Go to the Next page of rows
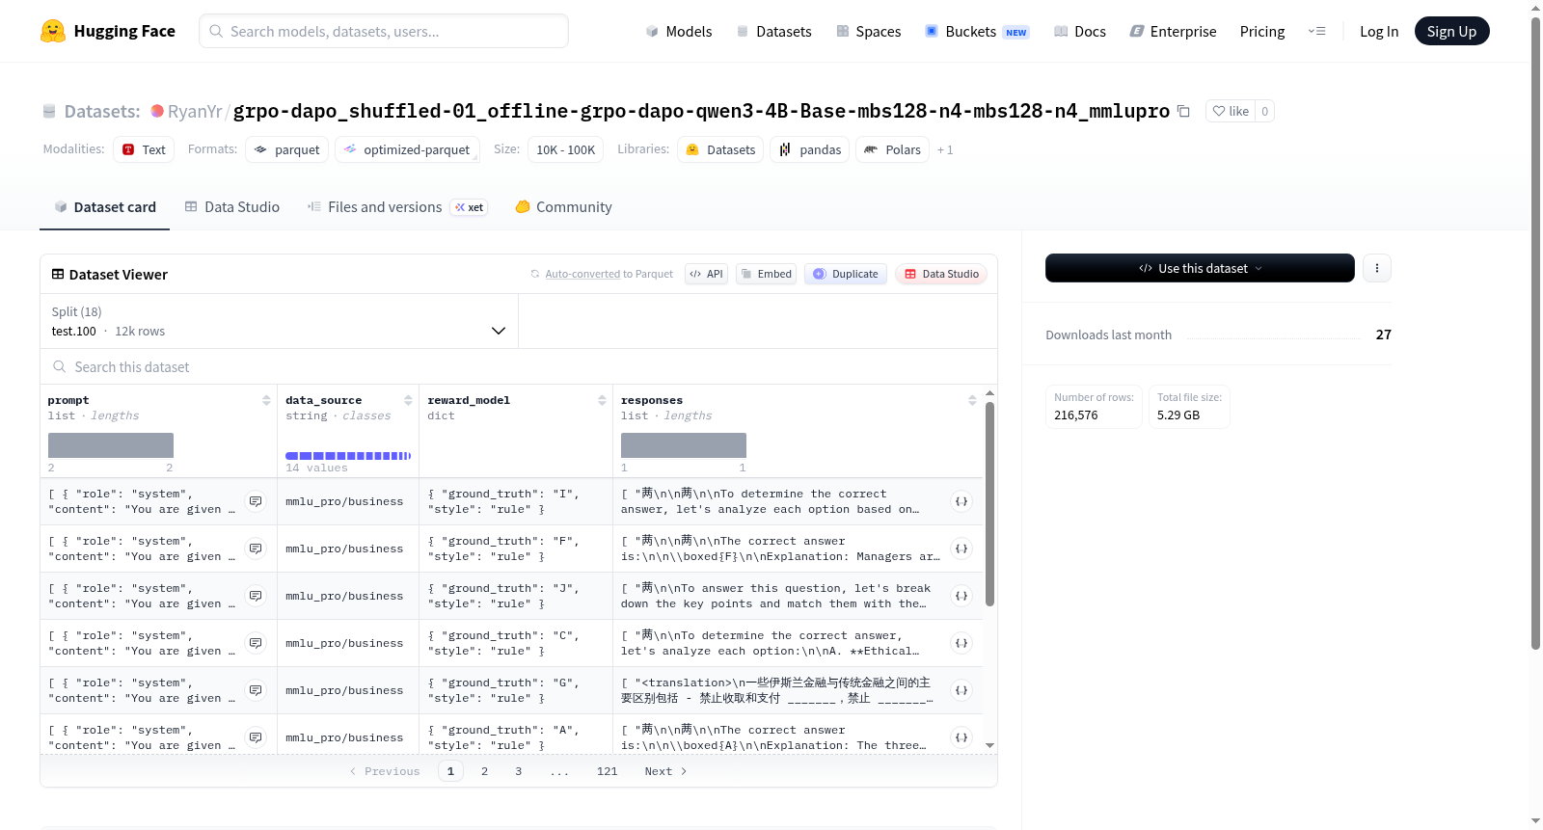1543x830 pixels. [665, 771]
